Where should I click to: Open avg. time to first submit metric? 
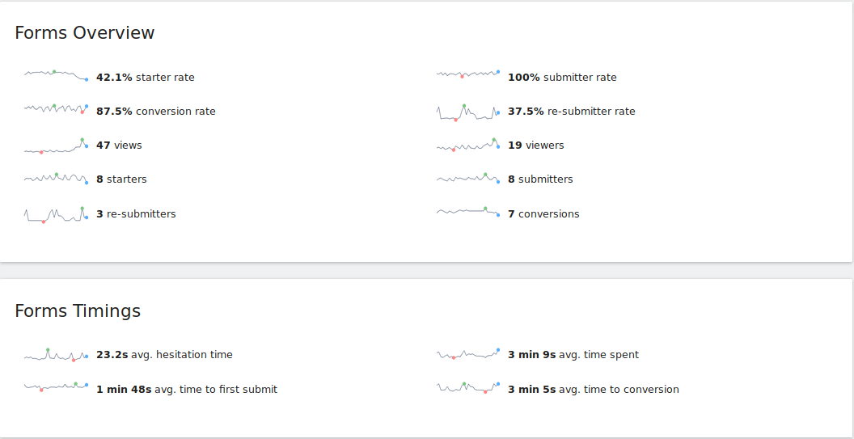[187, 390]
